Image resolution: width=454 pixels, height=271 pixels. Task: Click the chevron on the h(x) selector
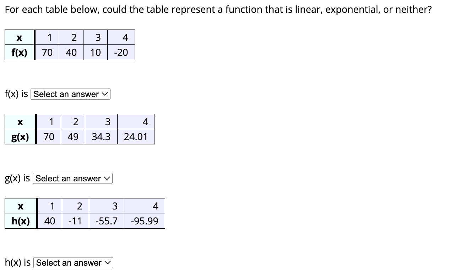tap(107, 262)
